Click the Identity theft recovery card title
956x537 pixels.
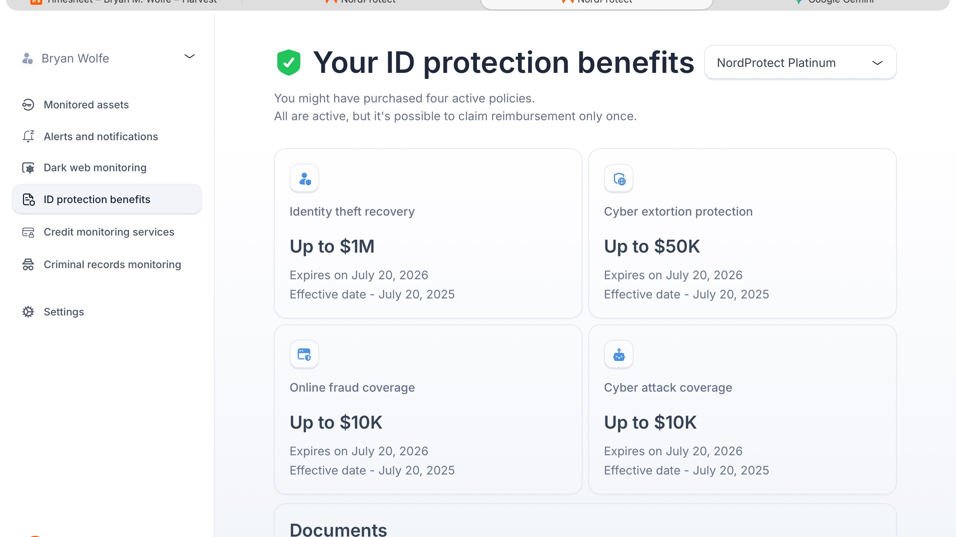click(352, 212)
